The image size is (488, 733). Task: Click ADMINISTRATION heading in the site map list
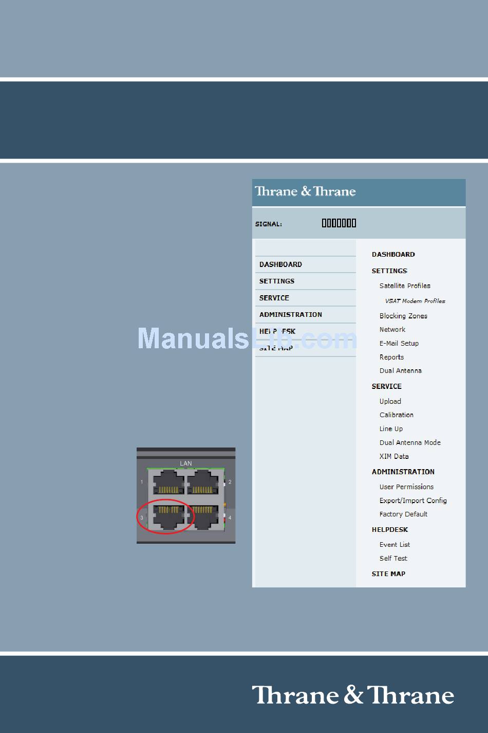[x=403, y=472]
